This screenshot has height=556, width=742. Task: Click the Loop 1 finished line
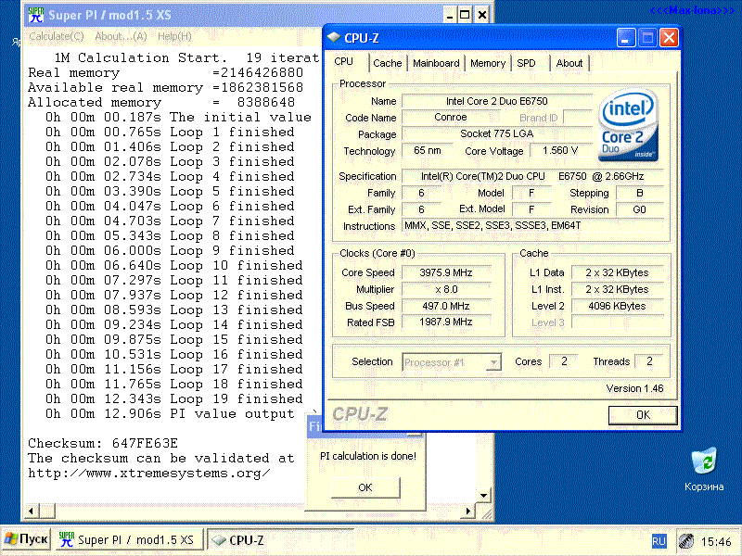point(170,132)
